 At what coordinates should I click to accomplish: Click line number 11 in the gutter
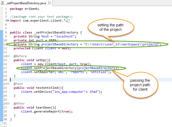(x=5, y=44)
